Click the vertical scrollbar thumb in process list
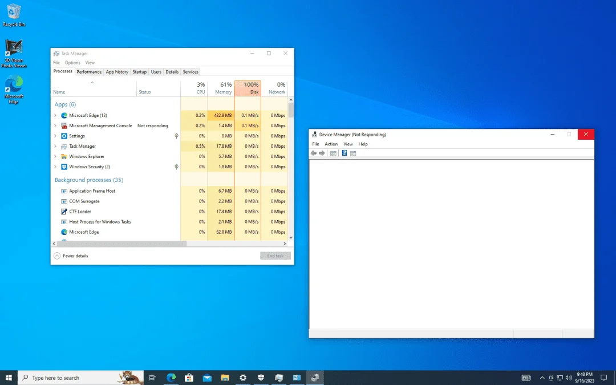Screen dimensions: 616x385 tap(291, 110)
